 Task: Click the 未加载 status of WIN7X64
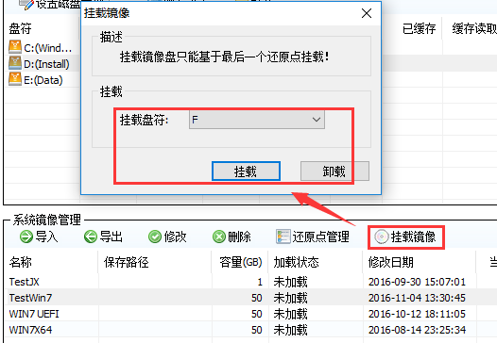click(291, 330)
